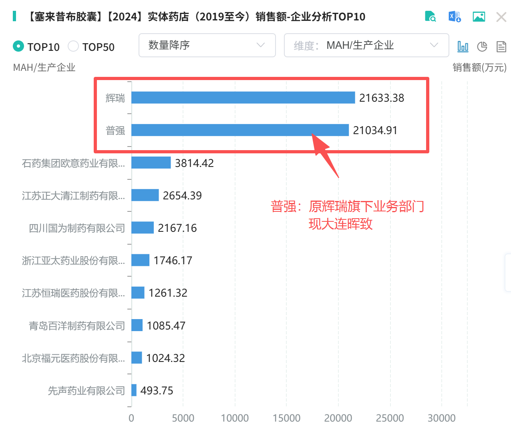This screenshot has width=511, height=434.
Task: Click the value 1746.17
Action: 173,260
